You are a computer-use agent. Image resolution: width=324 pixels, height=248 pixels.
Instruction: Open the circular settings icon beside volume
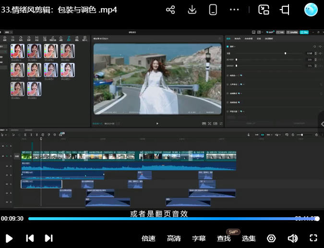pos(271,238)
